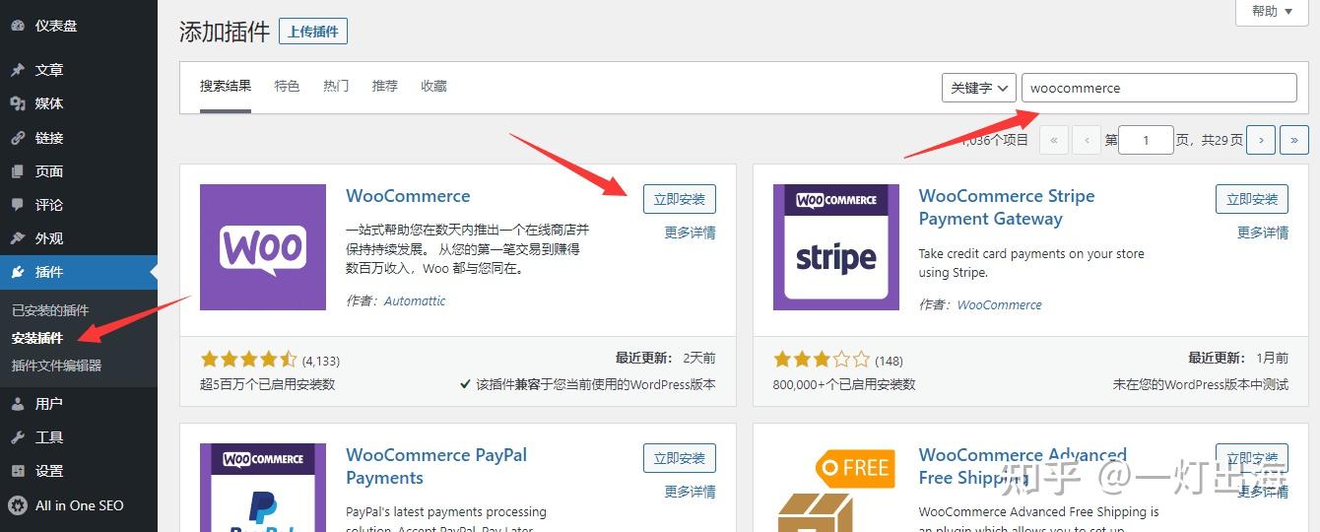
Task: Jump to last page of results
Action: pyautogui.click(x=1293, y=140)
